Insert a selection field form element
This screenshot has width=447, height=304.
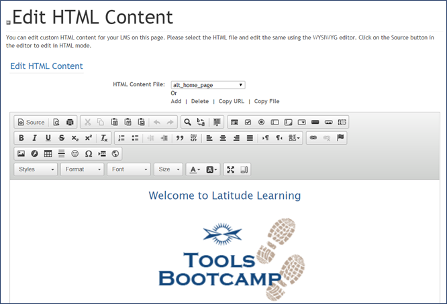coord(301,122)
